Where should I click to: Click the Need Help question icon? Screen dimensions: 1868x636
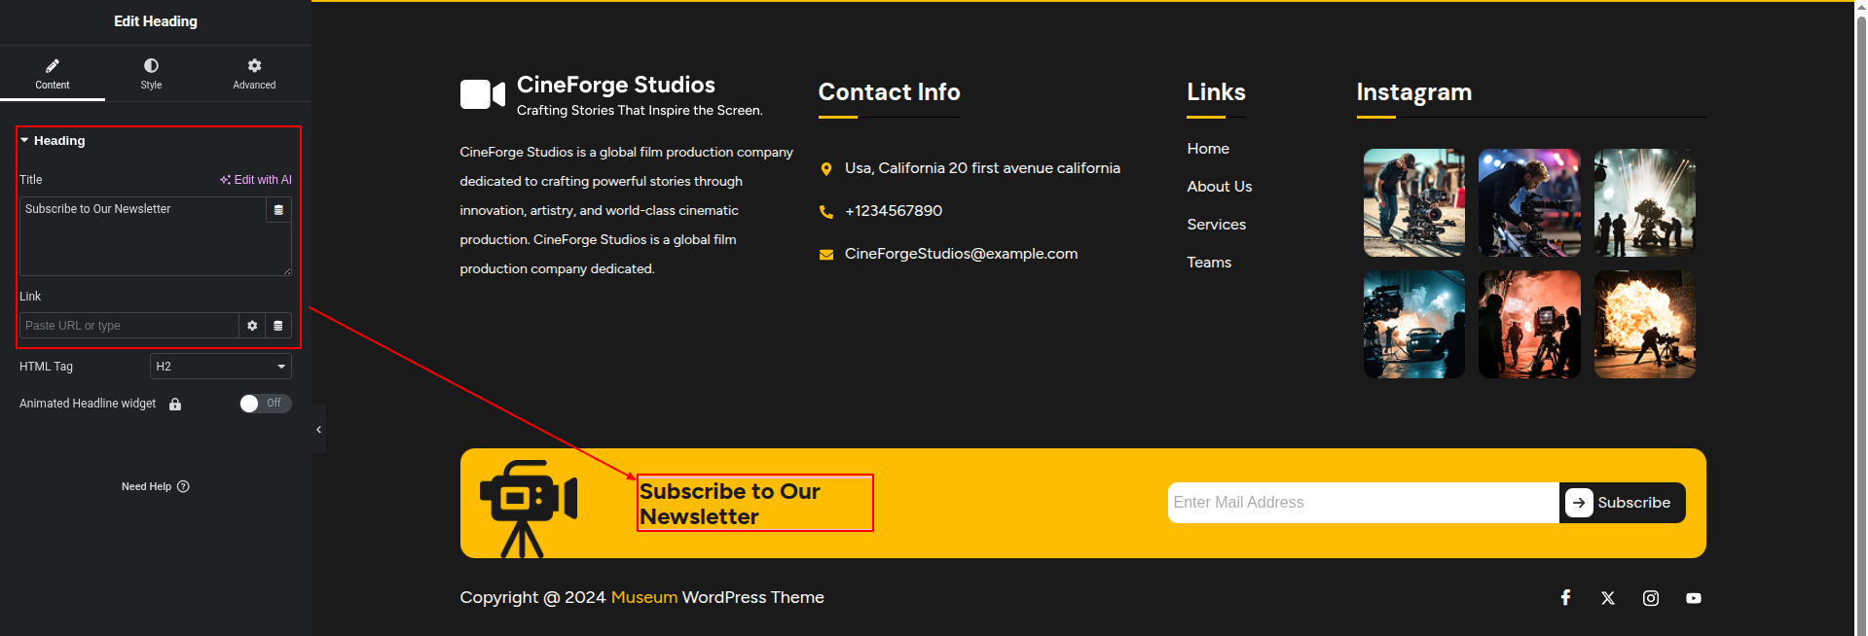click(x=184, y=486)
